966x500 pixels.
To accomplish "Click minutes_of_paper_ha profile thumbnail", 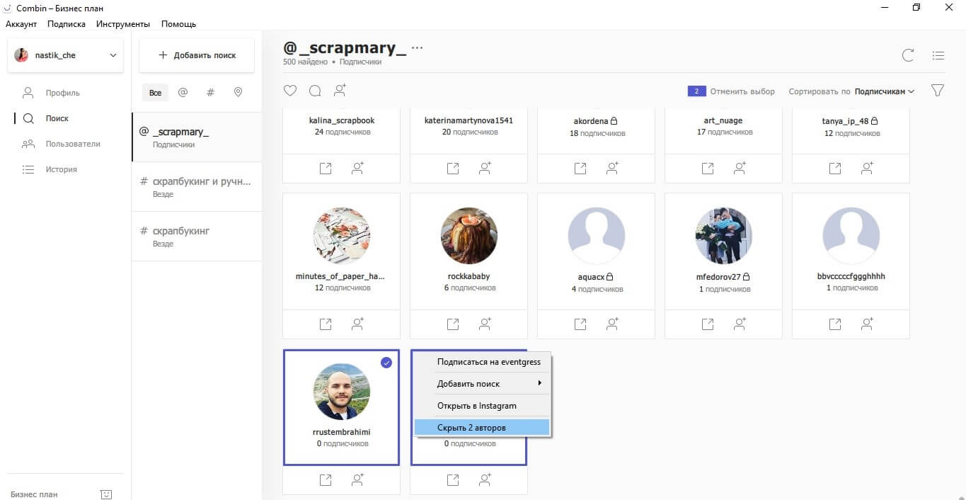I will [342, 236].
